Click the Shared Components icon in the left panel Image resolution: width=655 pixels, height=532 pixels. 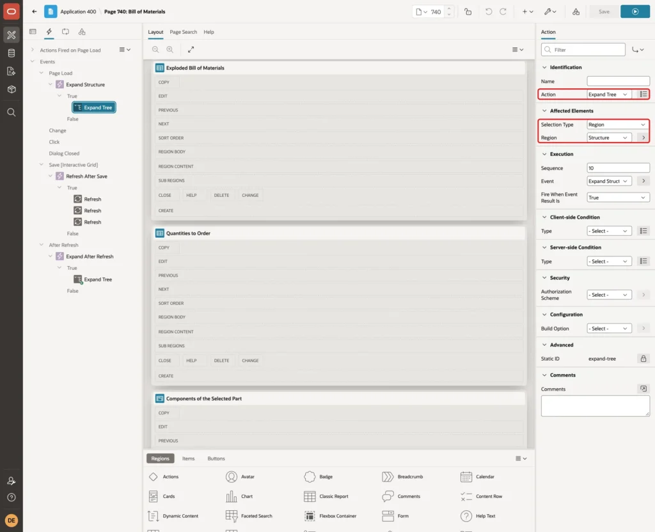82,32
